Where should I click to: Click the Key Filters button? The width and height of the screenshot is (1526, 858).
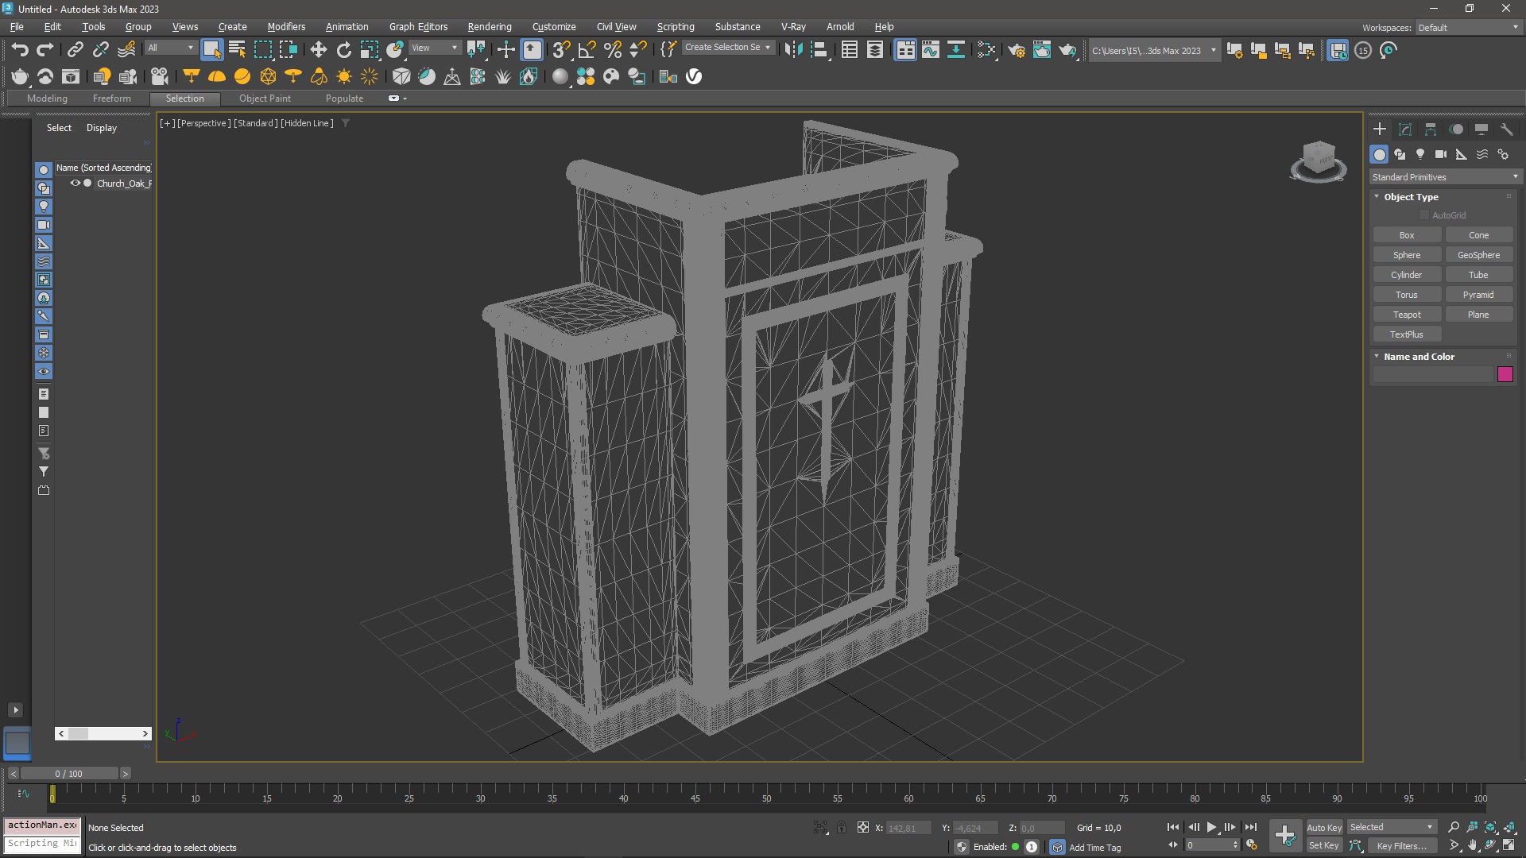click(1402, 846)
